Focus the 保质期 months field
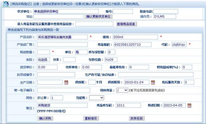The width and height of the screenshot is (206, 124). [x=92, y=82]
